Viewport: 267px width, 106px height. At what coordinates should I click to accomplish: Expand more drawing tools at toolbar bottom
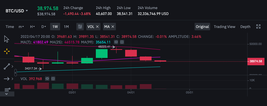7,94
